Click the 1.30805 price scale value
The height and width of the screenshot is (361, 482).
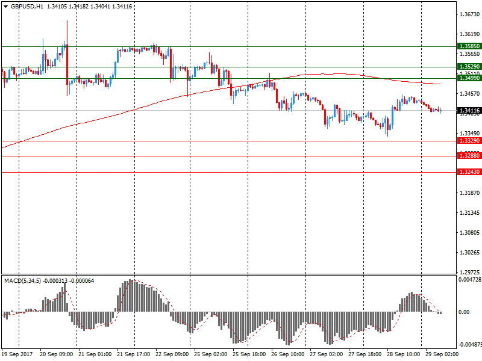click(469, 233)
